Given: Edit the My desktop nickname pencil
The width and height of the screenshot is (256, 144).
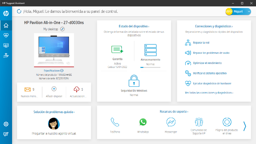Looking at the screenshot, I should pos(62,29).
